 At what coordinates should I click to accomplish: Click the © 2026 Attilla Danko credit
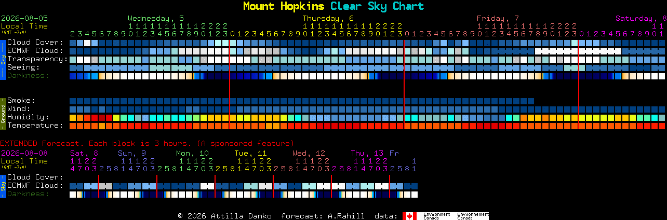point(224,216)
